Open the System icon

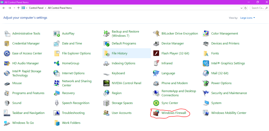206,103
